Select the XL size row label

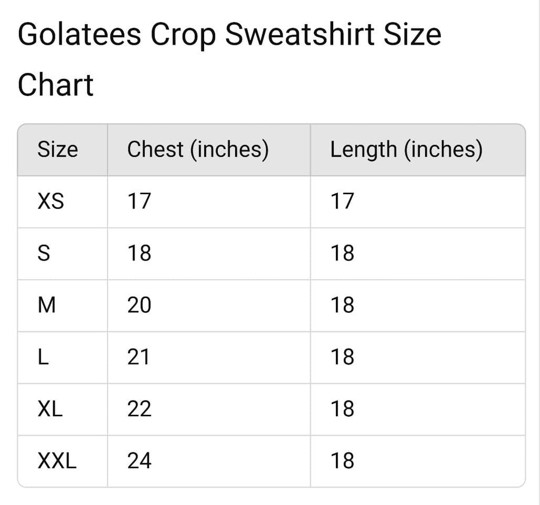tap(50, 409)
